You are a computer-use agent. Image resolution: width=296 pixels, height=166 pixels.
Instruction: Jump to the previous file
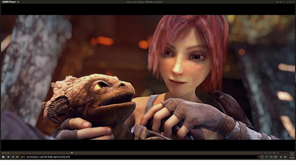click(x=13, y=157)
